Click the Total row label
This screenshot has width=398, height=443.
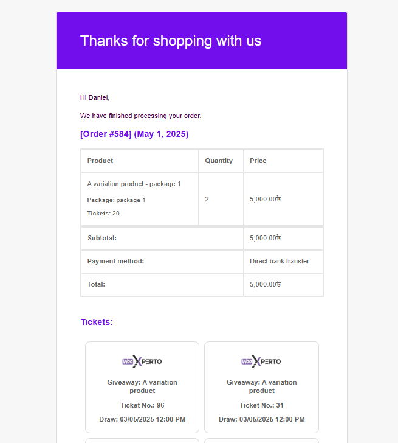[96, 284]
